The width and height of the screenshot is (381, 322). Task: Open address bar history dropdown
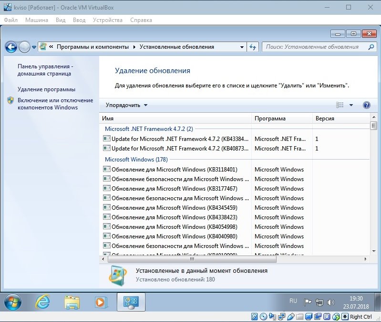[242, 47]
